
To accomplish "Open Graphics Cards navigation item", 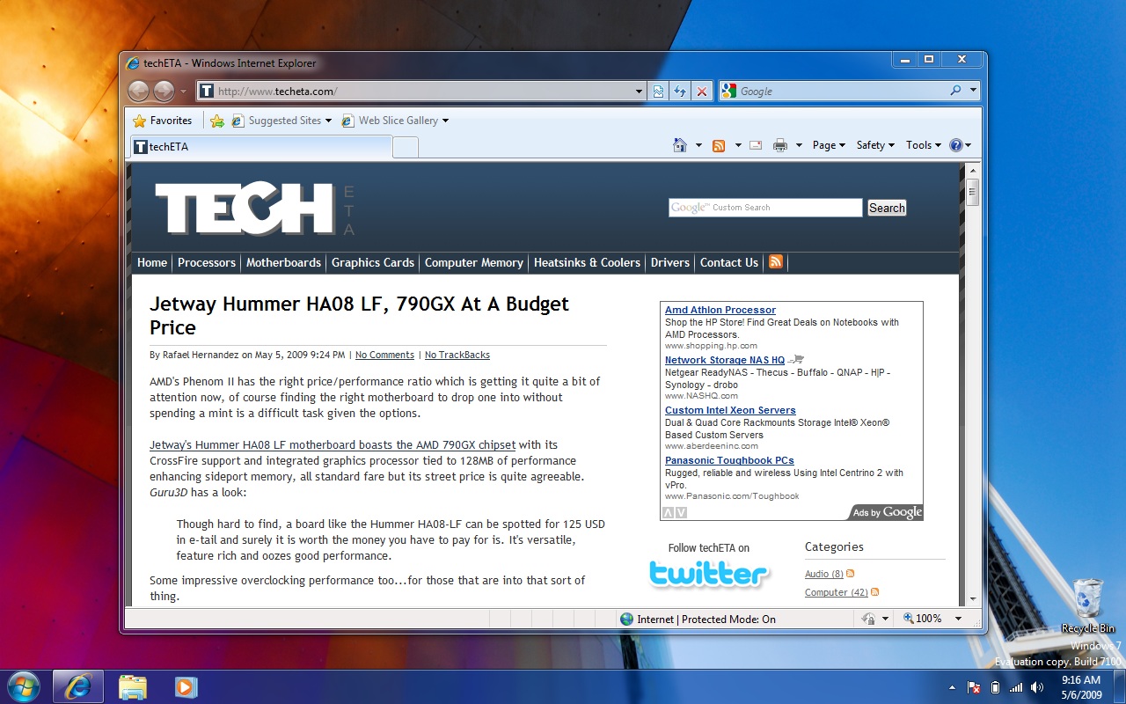I will click(x=373, y=262).
